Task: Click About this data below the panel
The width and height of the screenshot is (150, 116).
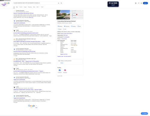Action: pos(60,76)
